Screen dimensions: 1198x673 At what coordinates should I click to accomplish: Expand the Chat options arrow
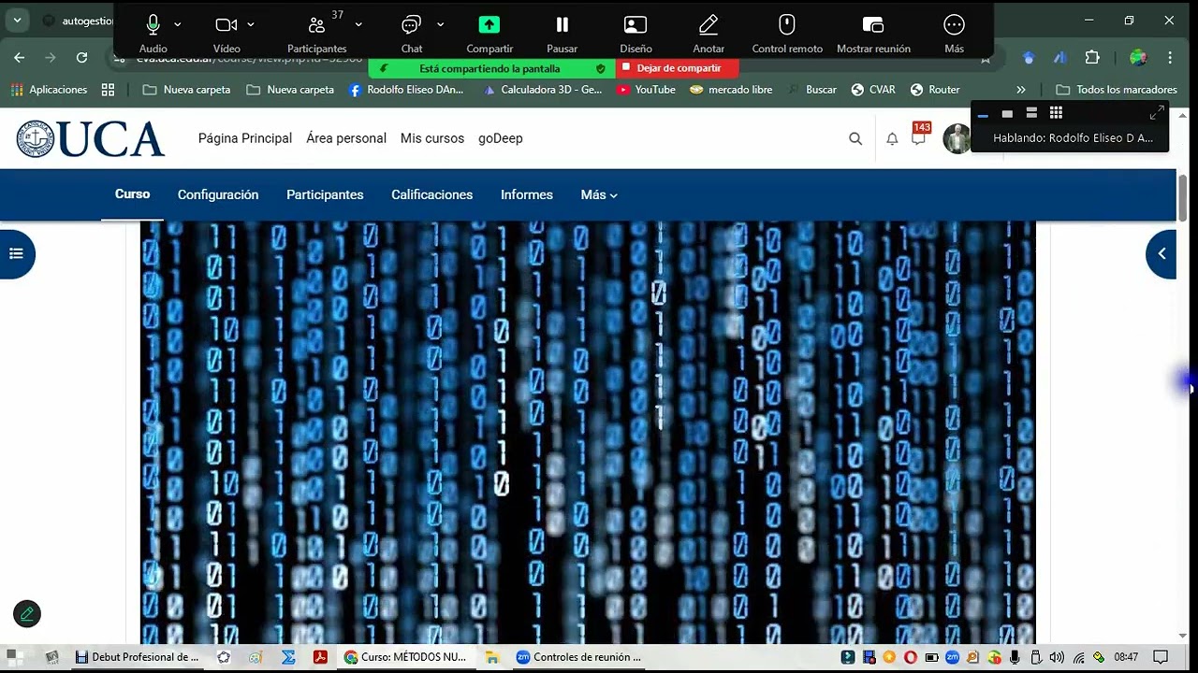[440, 25]
